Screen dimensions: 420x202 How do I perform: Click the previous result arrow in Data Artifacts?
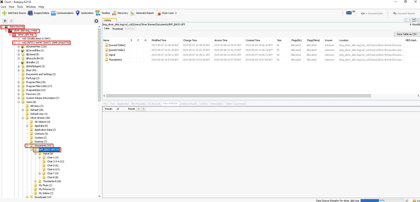tap(139, 109)
